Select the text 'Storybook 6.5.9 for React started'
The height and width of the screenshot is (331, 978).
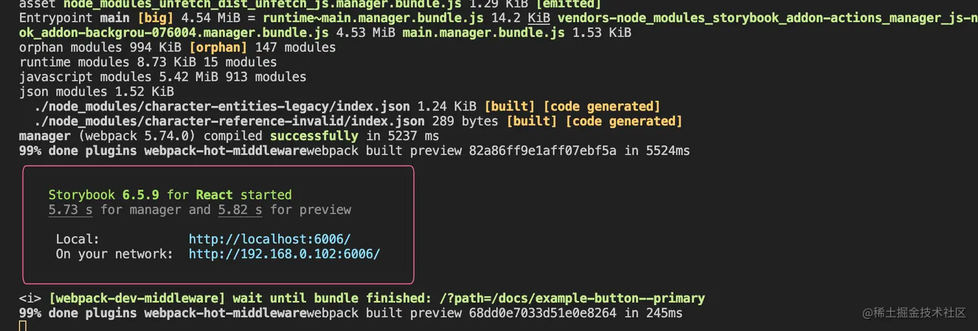pyautogui.click(x=170, y=195)
